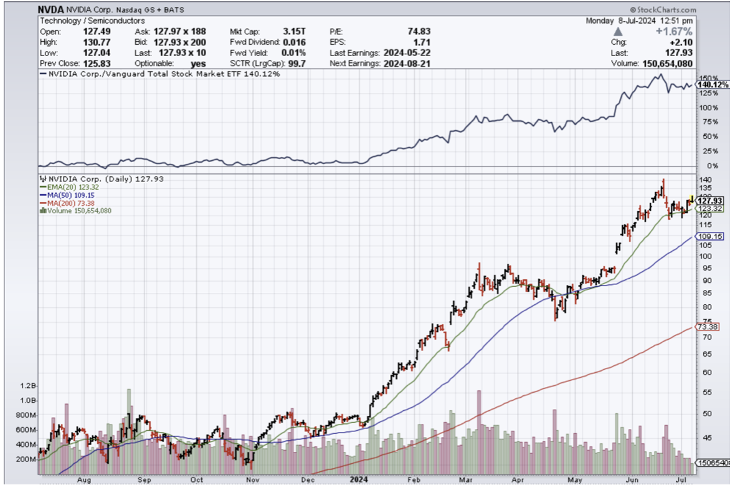The width and height of the screenshot is (735, 490).
Task: Click the Jun label on the date axis
Action: 632,480
